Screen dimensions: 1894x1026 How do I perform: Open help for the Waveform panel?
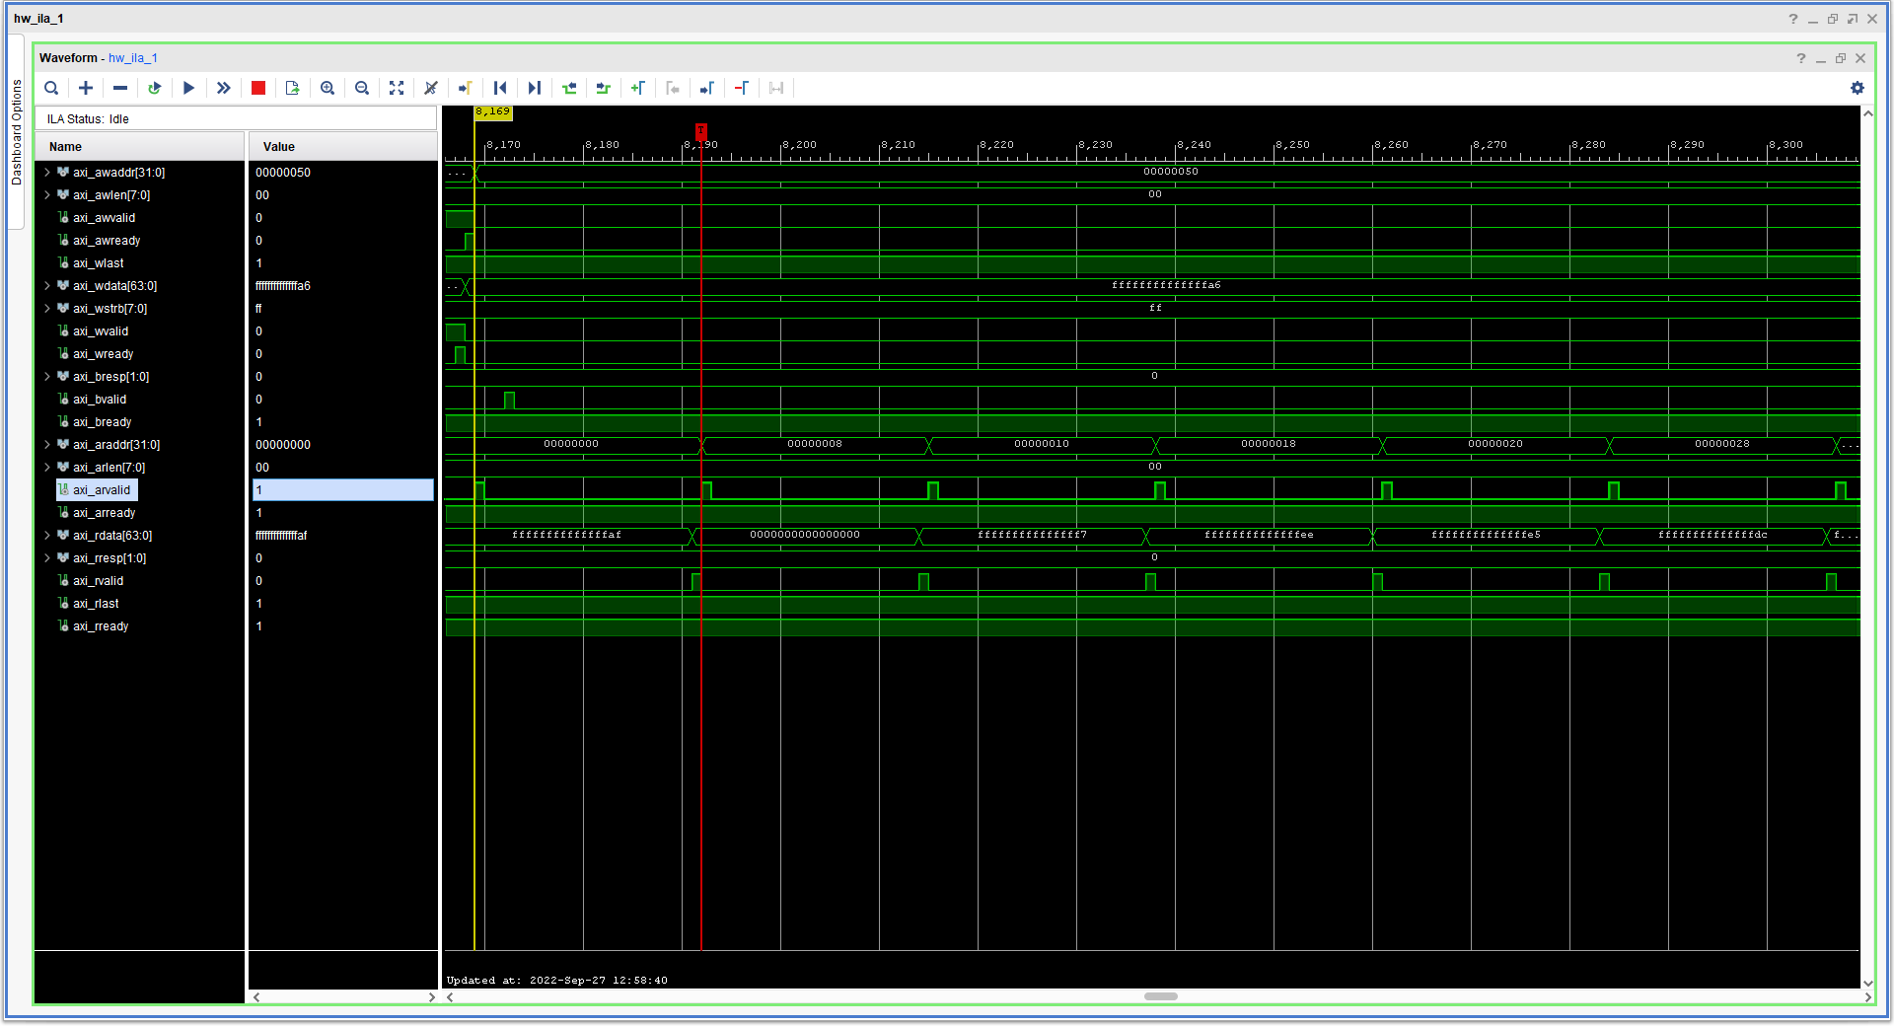pyautogui.click(x=1801, y=58)
